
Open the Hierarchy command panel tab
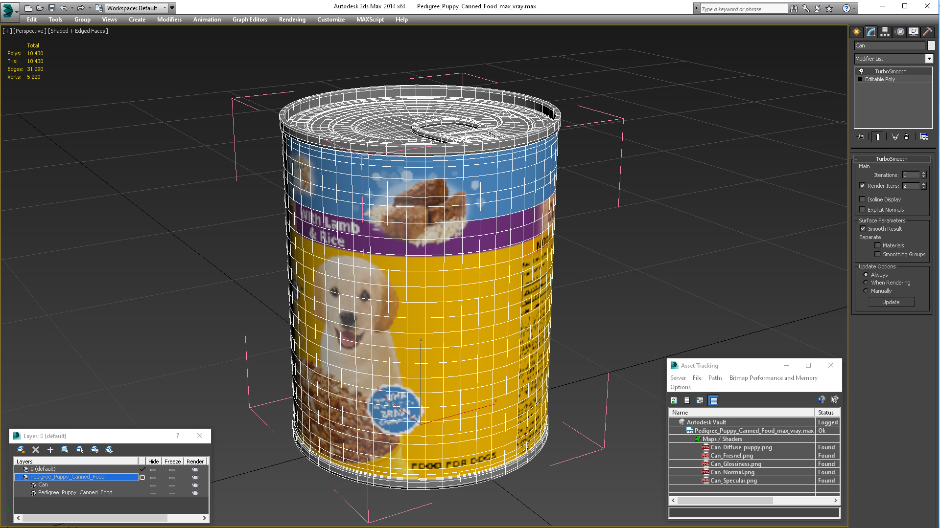[x=885, y=32]
